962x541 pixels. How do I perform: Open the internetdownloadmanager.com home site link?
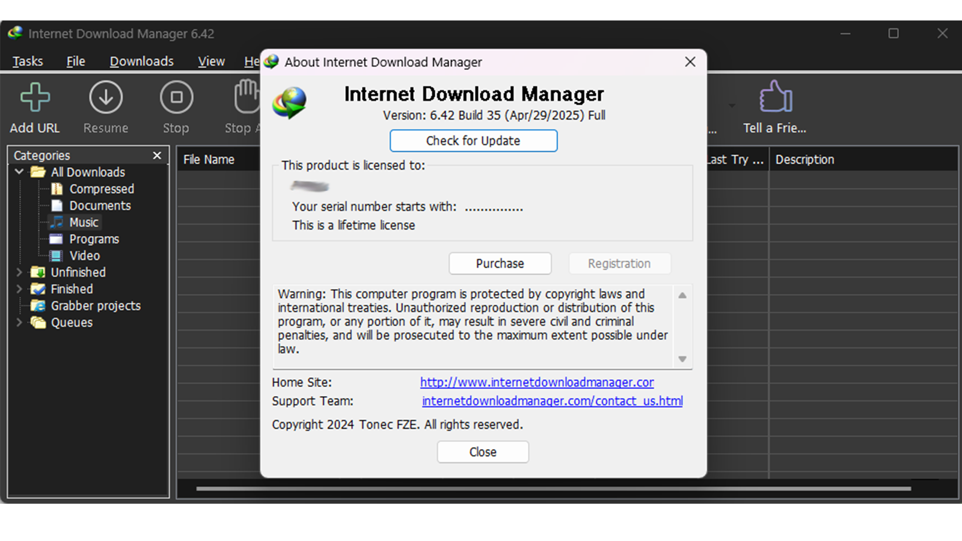[x=536, y=382]
